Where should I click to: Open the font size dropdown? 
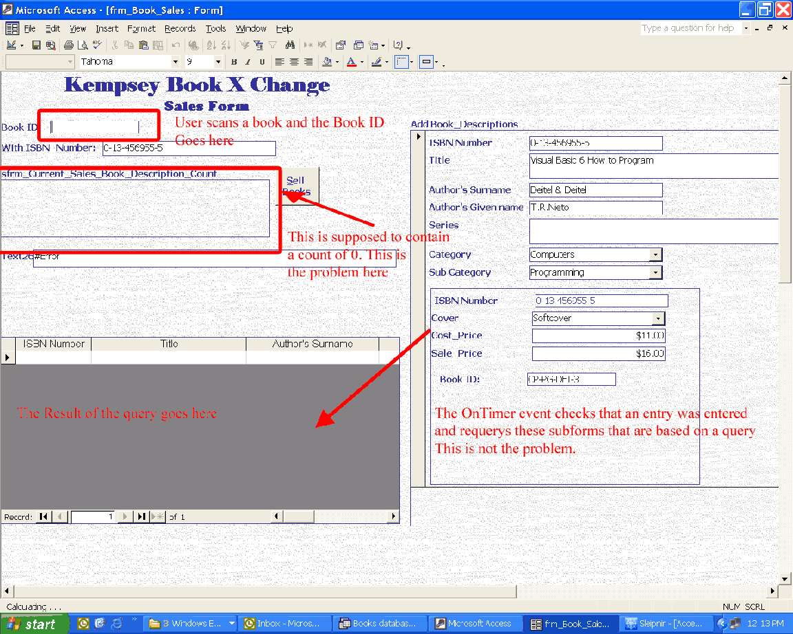click(x=218, y=62)
